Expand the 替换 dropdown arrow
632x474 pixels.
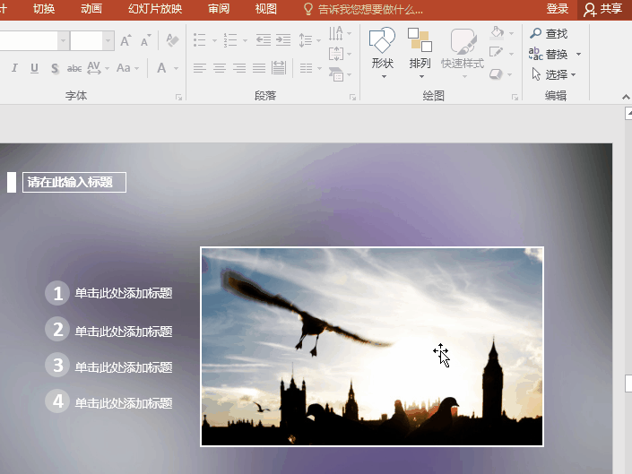pyautogui.click(x=578, y=54)
